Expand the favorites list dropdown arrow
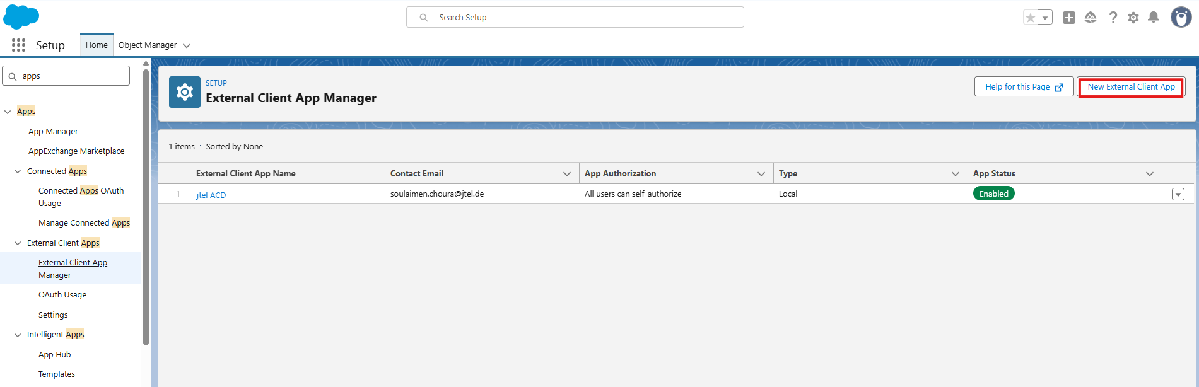The image size is (1199, 387). click(x=1045, y=18)
